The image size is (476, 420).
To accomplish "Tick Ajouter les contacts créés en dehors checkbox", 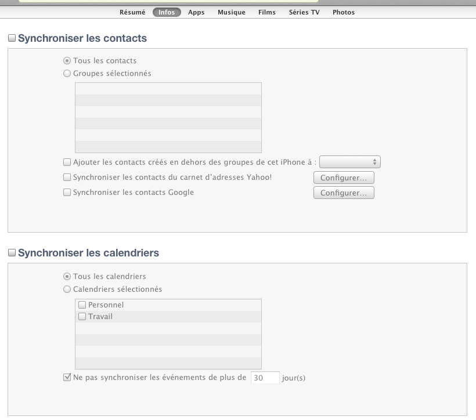I will click(x=67, y=162).
